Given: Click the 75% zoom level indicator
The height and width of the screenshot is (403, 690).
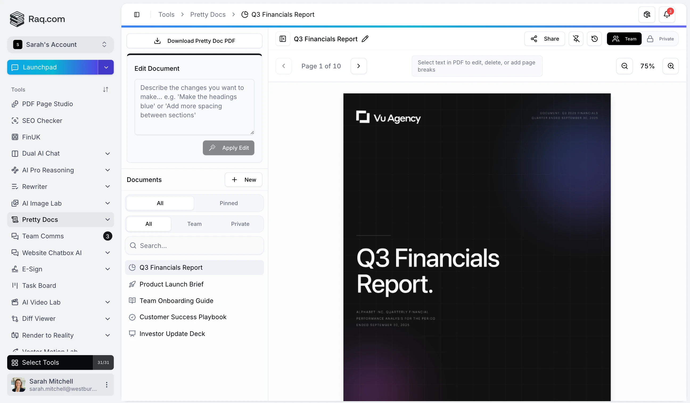Looking at the screenshot, I should coord(648,66).
